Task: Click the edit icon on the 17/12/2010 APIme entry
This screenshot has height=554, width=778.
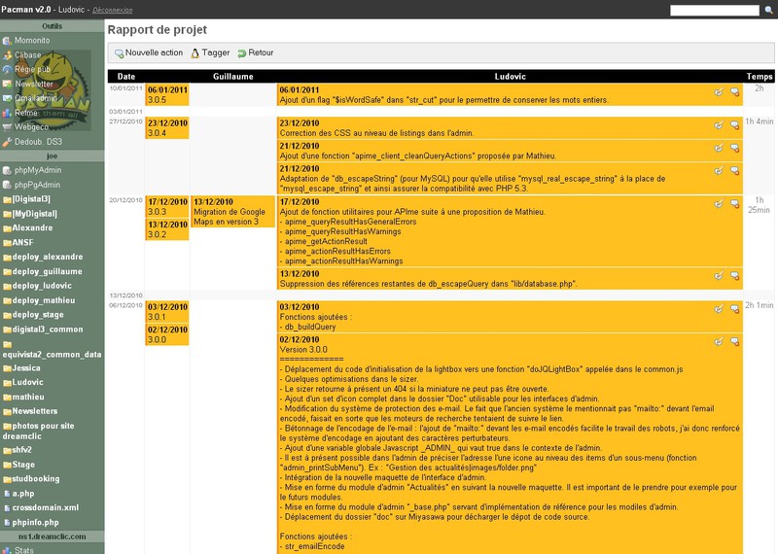Action: [x=719, y=204]
